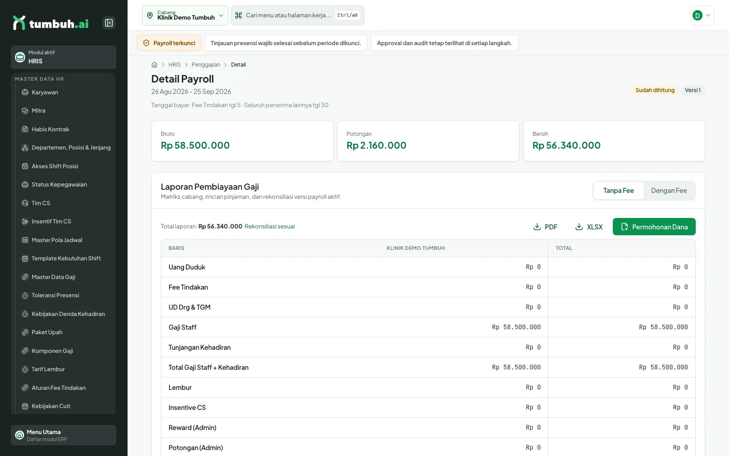Download report as PDF

(x=545, y=227)
